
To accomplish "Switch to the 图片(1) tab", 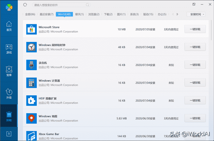I will click(x=121, y=14).
